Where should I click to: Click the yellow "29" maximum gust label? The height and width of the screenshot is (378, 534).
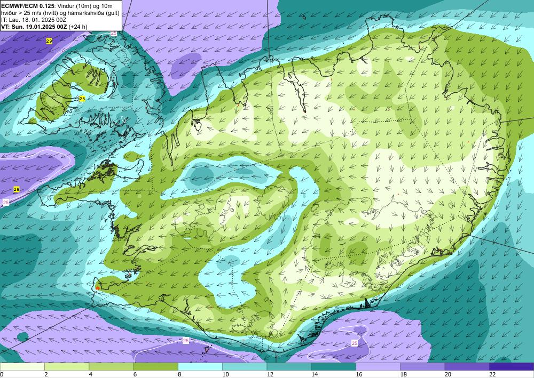point(49,41)
